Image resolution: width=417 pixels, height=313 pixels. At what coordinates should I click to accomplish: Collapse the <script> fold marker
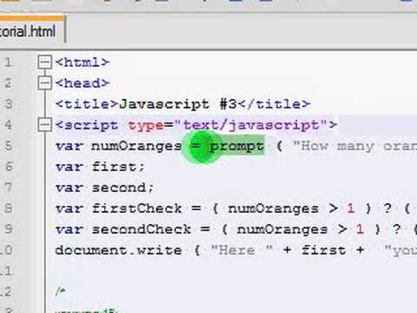pyautogui.click(x=44, y=125)
